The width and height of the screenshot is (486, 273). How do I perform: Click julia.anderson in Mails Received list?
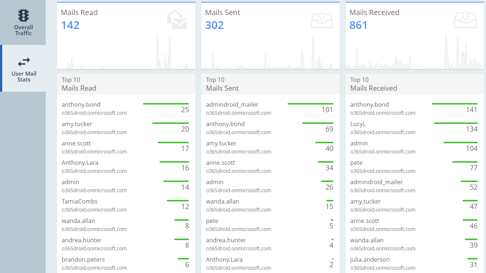coord(370,259)
